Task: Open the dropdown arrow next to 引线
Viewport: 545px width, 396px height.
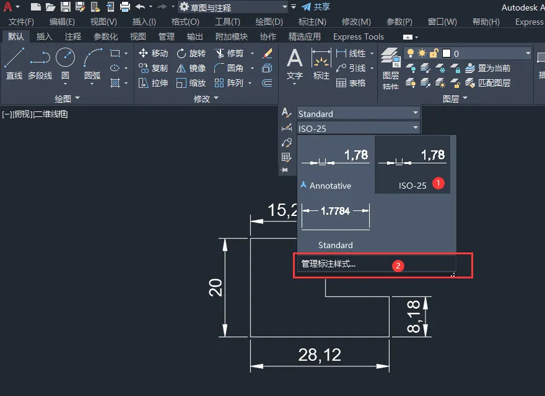Action: [372, 68]
